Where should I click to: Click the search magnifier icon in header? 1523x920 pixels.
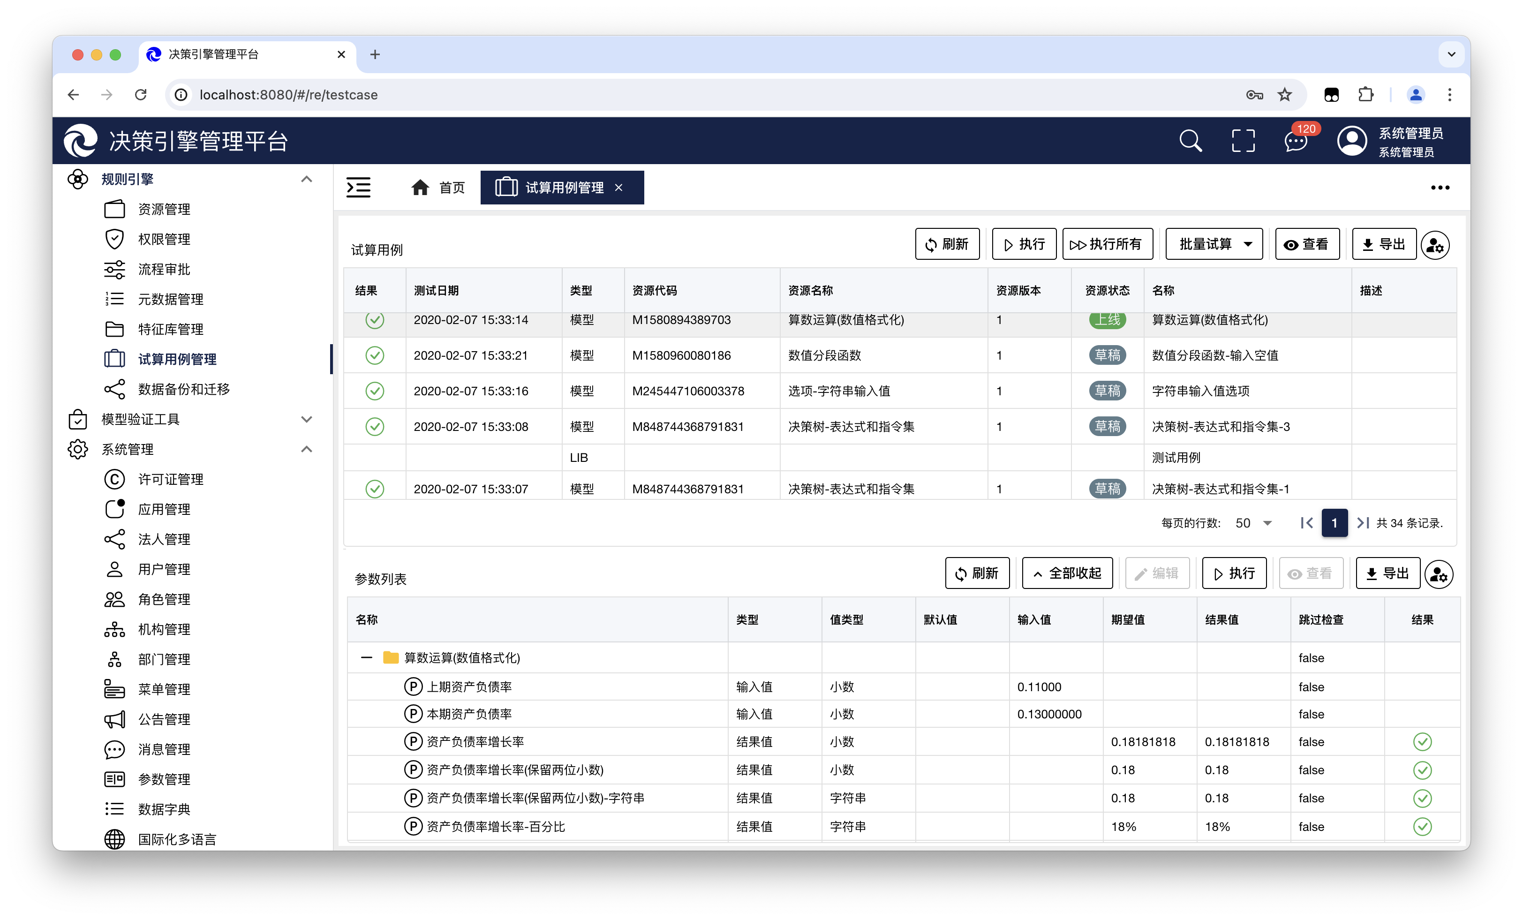[x=1190, y=141]
